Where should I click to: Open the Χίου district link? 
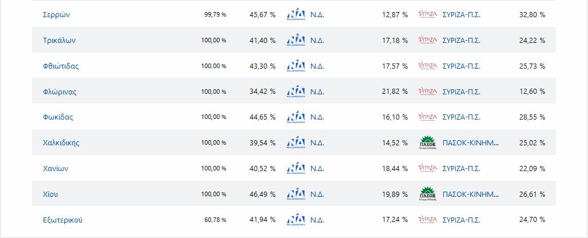[x=50, y=194]
